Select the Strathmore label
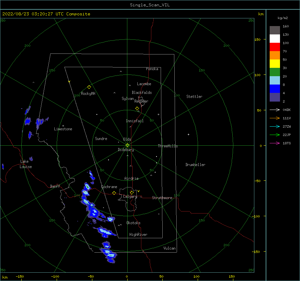 [x=162, y=198]
